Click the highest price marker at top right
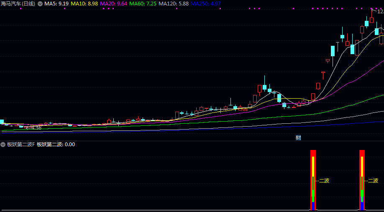Image resolution: width=384 pixels, height=212 pixels. click(380, 12)
